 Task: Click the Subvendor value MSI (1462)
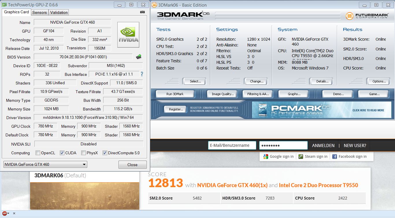click(x=116, y=65)
